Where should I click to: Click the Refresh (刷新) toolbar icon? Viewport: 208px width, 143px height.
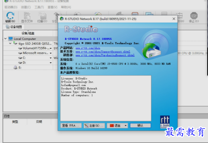coord(10,17)
